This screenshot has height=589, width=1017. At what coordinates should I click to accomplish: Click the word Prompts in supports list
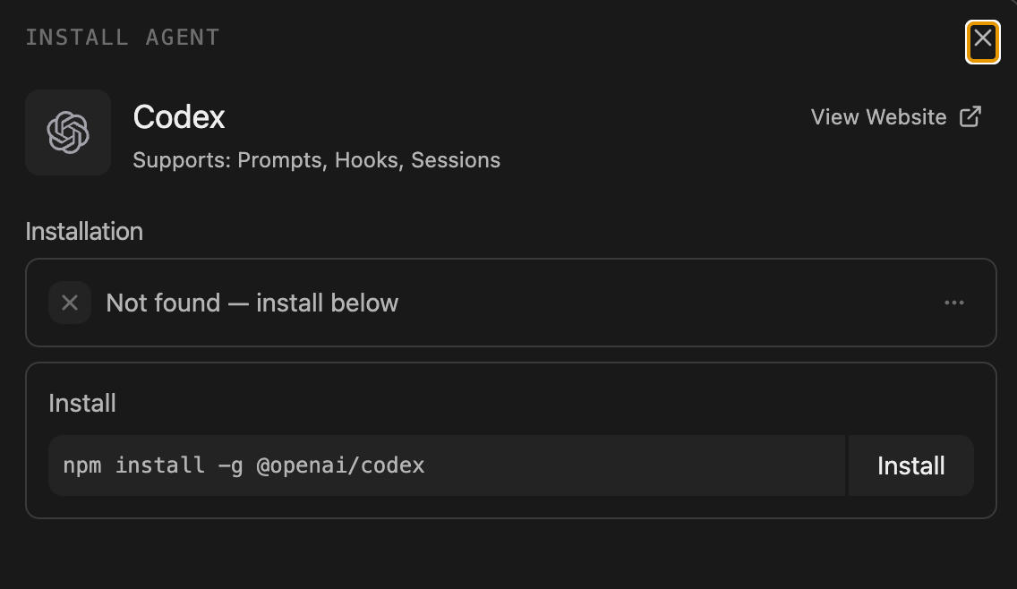pyautogui.click(x=281, y=160)
